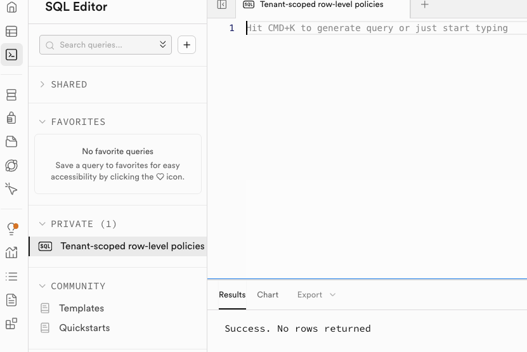Viewport: 527px width, 352px height.
Task: Open the Authentication lock icon
Action: click(11, 118)
